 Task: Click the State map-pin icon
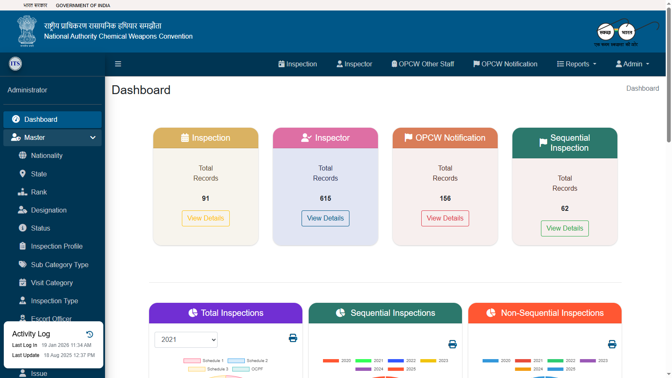tap(23, 173)
